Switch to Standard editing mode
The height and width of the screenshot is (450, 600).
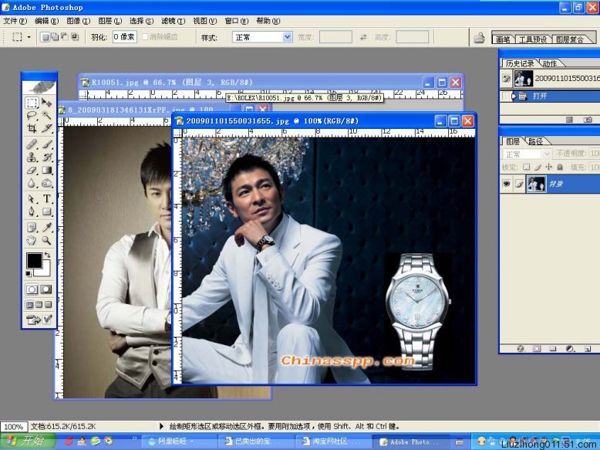pyautogui.click(x=32, y=289)
